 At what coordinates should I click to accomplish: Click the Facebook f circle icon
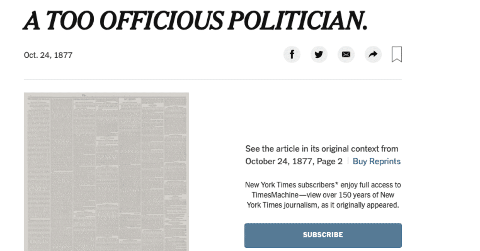point(292,54)
